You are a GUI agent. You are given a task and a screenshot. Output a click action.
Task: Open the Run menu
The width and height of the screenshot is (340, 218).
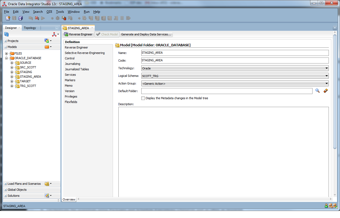[87, 12]
